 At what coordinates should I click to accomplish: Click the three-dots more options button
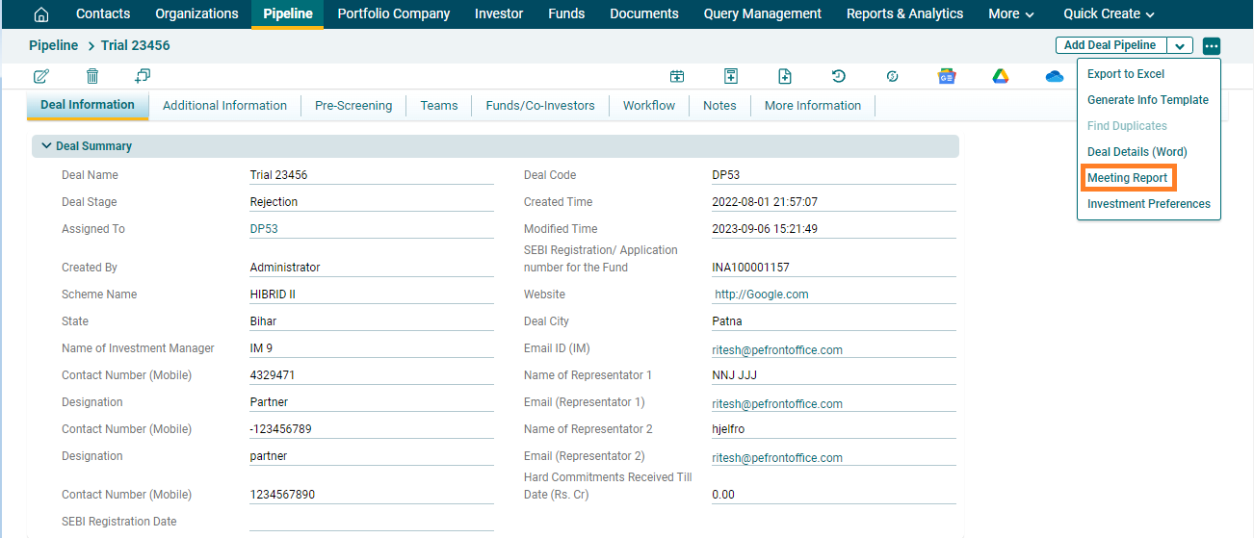(1212, 46)
